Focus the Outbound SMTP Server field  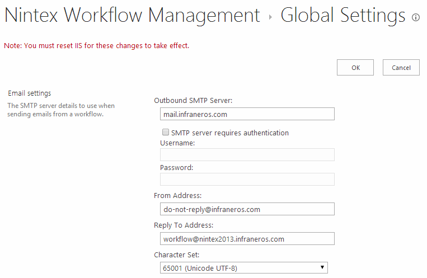247,114
